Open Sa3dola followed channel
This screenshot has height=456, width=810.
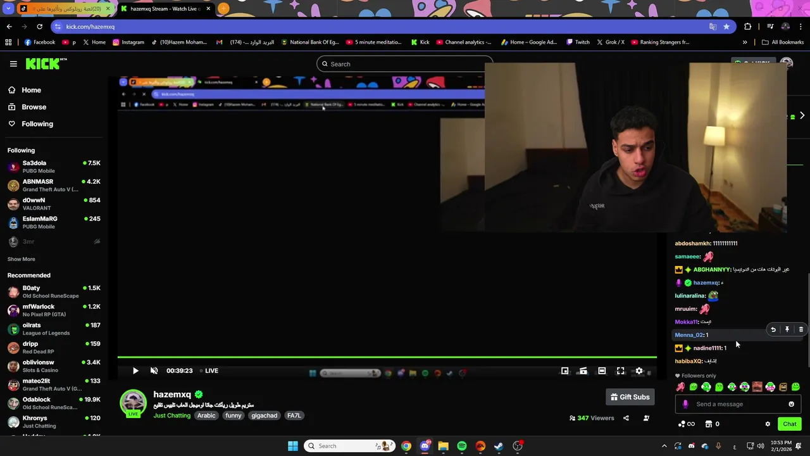54,167
